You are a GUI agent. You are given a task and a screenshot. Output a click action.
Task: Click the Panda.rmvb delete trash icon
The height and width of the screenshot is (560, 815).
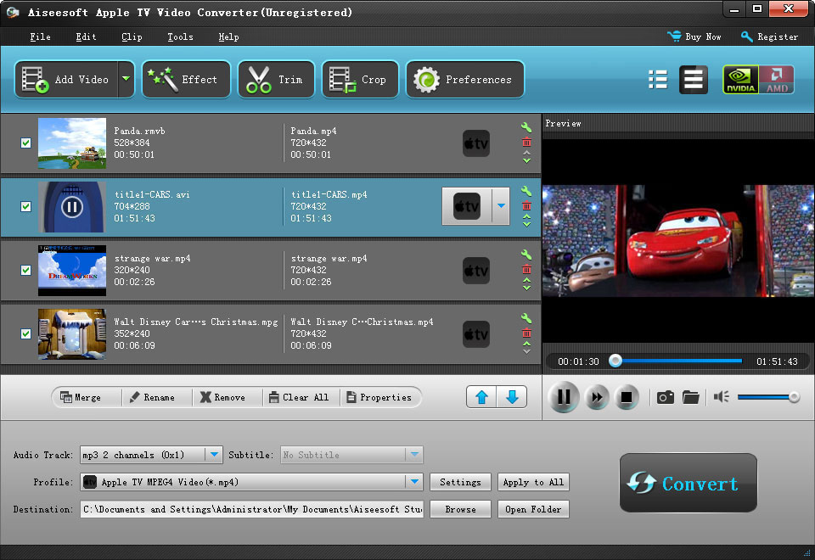pyautogui.click(x=526, y=143)
